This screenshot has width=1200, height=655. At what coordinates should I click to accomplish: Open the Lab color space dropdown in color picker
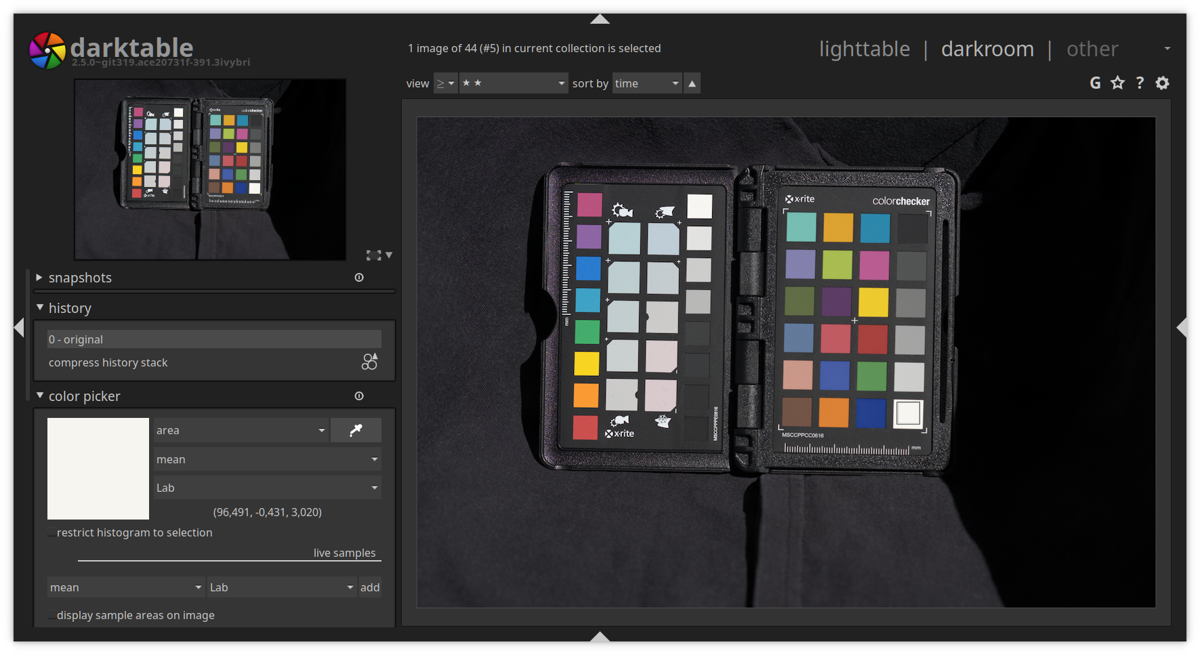tap(268, 488)
